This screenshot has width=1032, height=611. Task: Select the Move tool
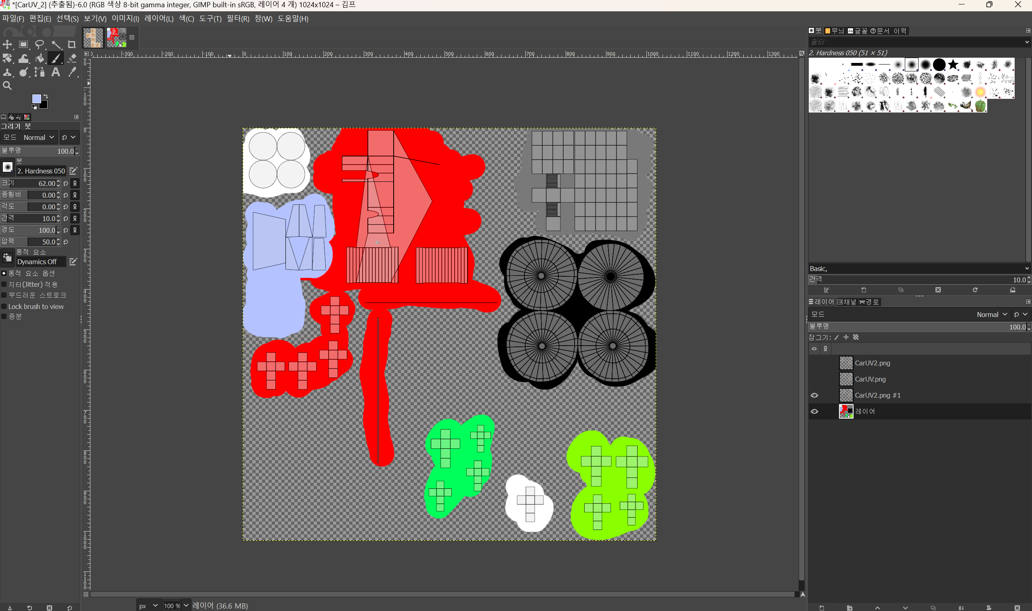7,44
